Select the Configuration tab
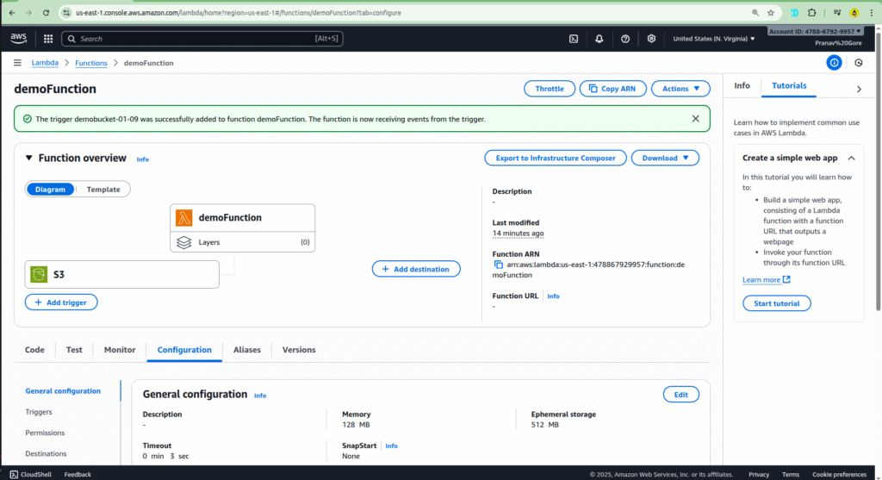882x480 pixels. pyautogui.click(x=184, y=350)
